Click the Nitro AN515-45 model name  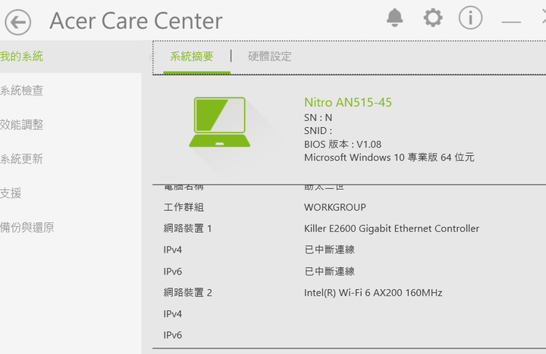[x=348, y=102]
